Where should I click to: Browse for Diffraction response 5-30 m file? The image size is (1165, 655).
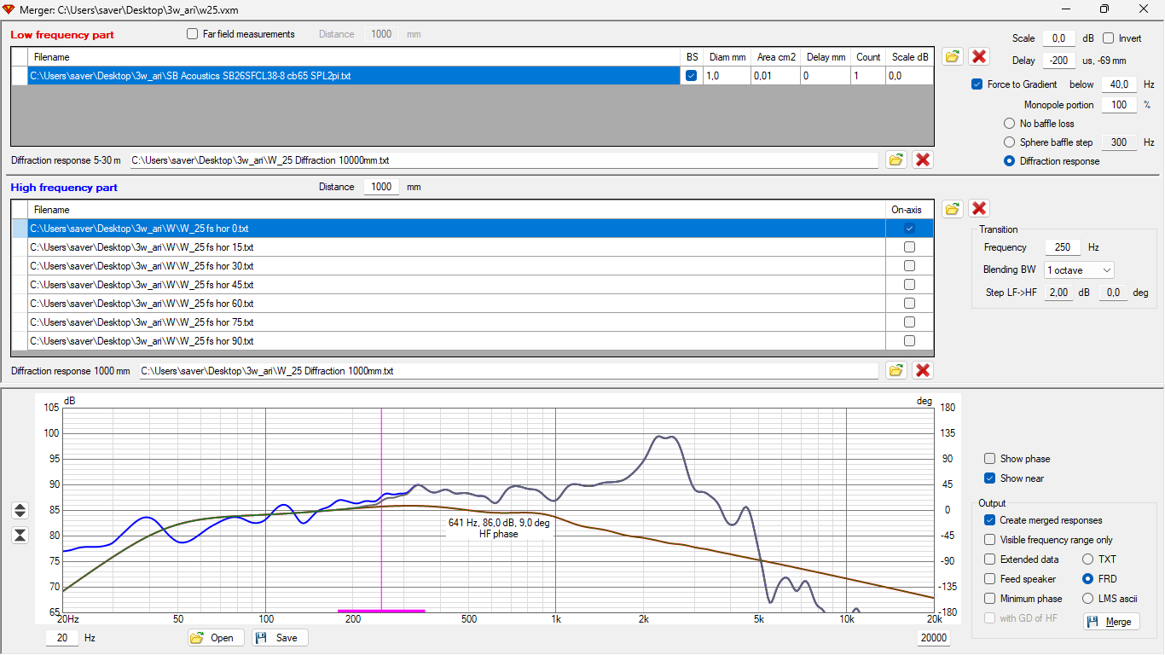(x=895, y=159)
